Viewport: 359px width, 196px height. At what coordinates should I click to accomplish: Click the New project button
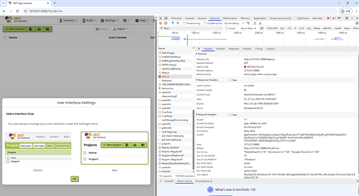[15, 29]
